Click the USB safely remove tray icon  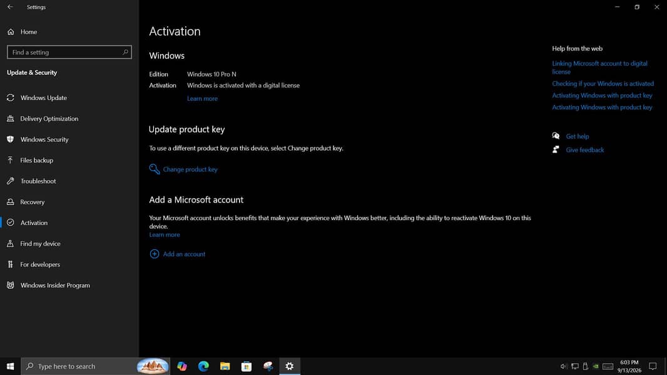coord(585,366)
